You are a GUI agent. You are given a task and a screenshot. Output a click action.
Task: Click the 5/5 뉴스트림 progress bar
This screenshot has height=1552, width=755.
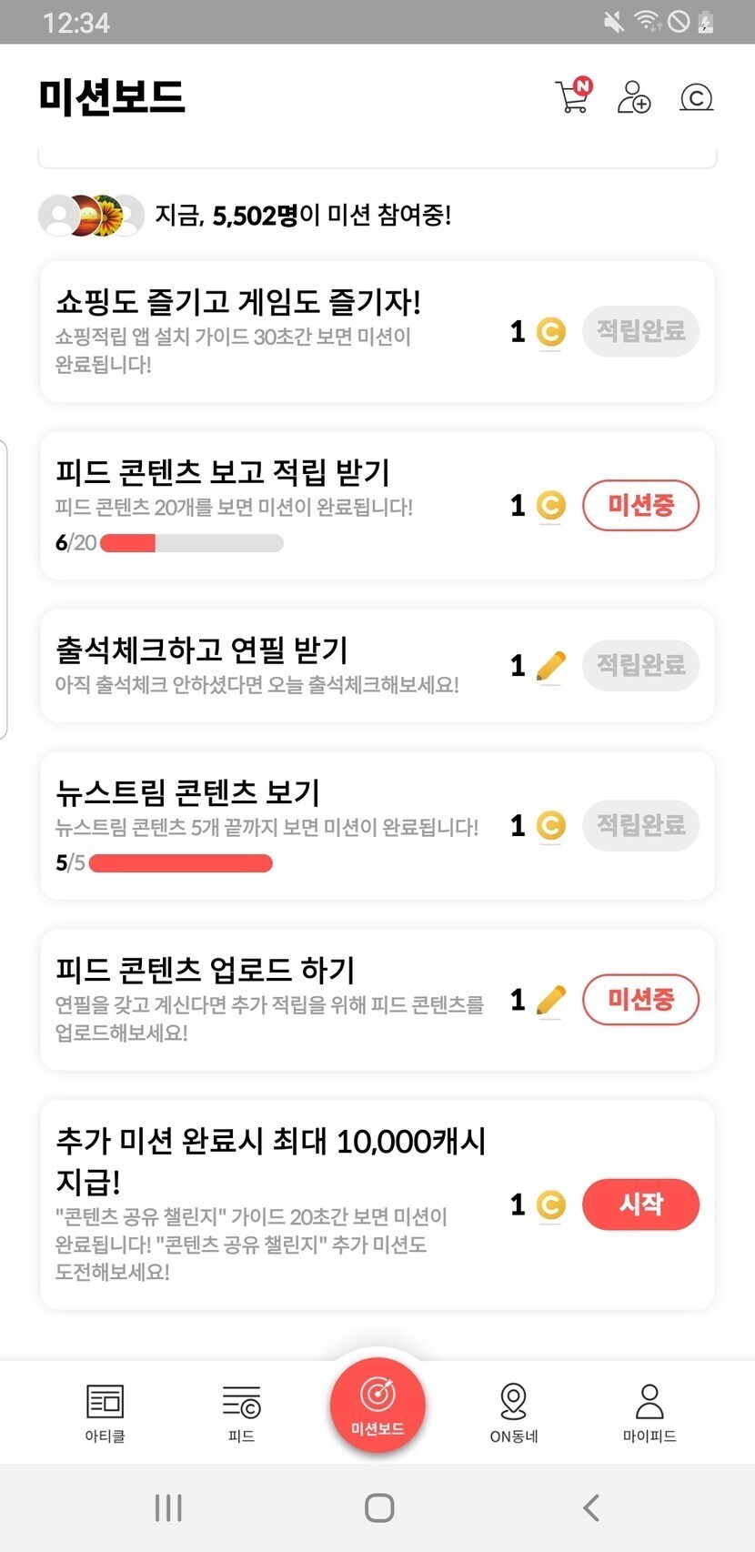(x=181, y=862)
